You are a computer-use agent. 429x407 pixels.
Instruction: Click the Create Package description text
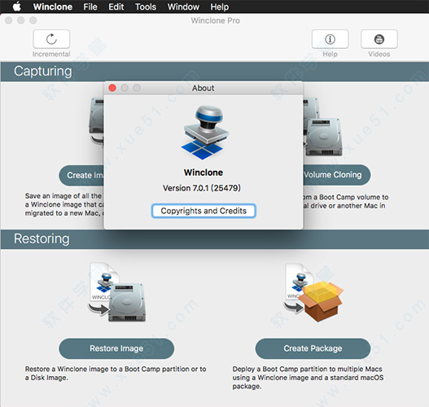coord(308,378)
